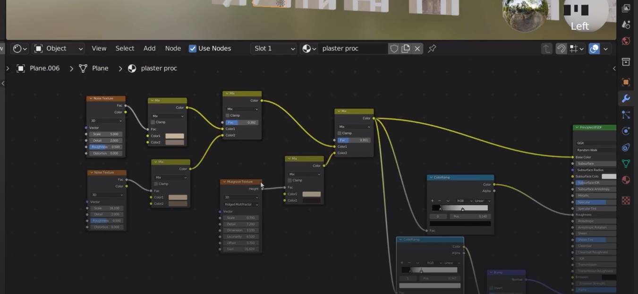Toggle the node editor overlay button

[x=594, y=49]
